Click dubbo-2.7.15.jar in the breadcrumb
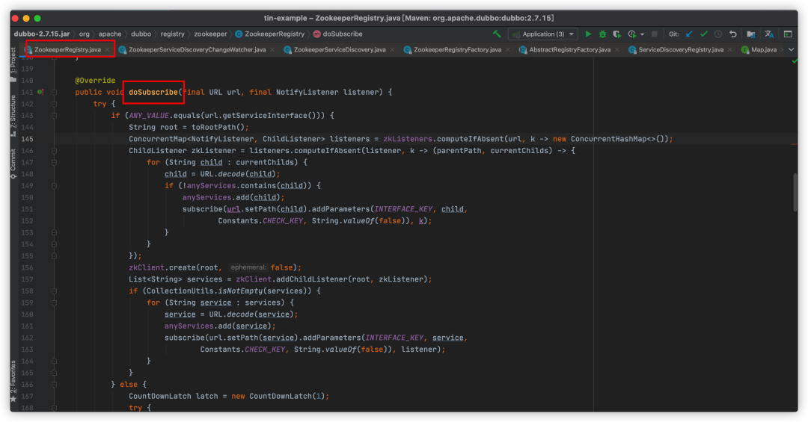 (x=42, y=34)
